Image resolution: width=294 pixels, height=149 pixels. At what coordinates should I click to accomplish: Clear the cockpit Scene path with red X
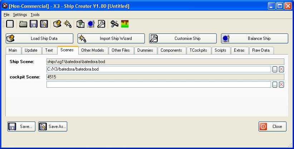pyautogui.click(x=281, y=85)
